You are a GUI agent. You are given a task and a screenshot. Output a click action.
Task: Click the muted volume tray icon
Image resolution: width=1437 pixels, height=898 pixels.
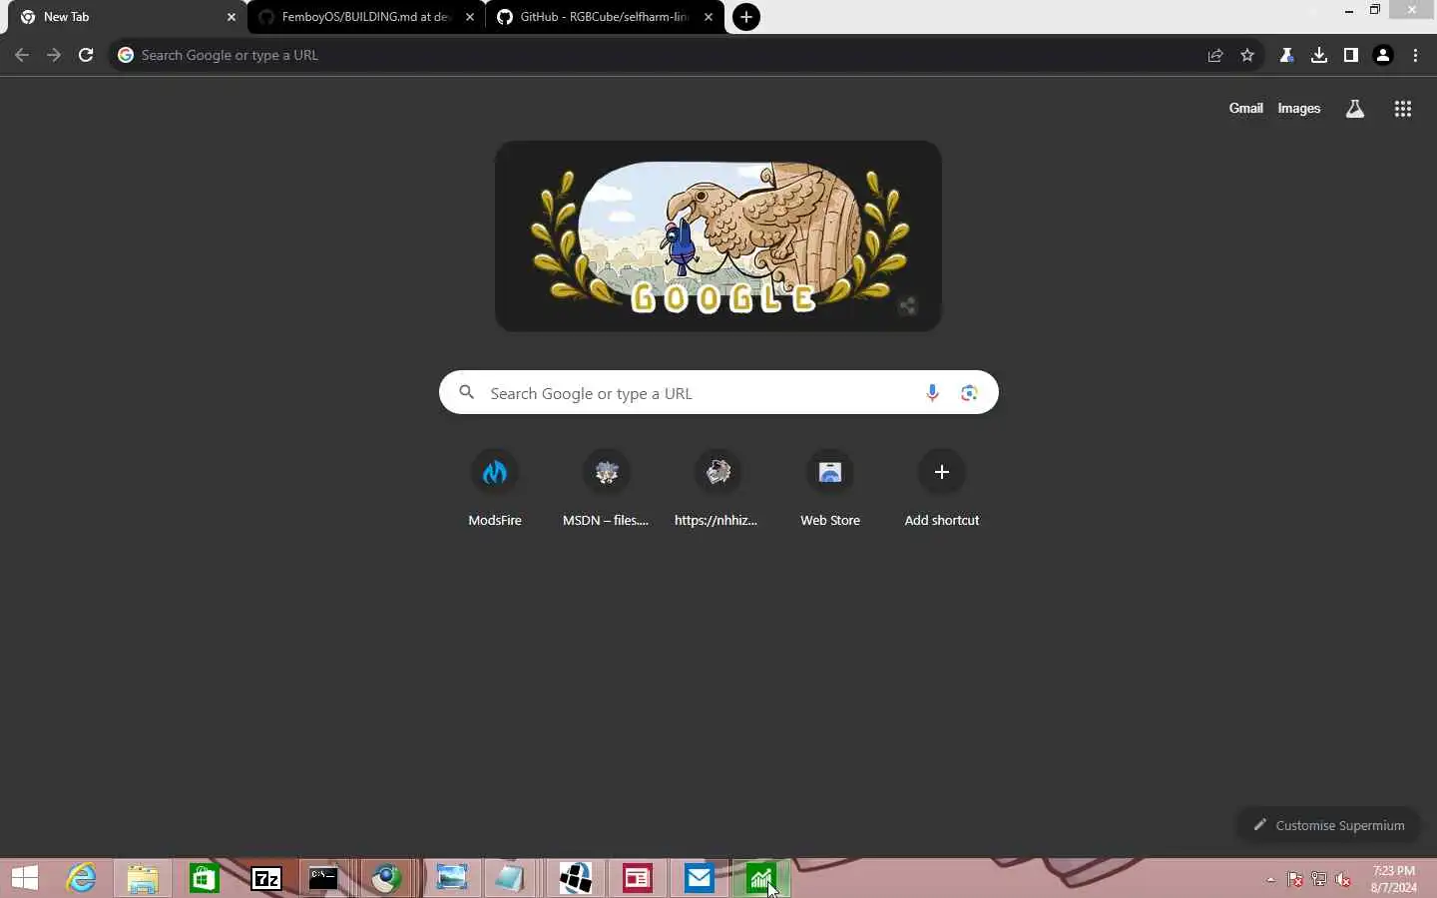coord(1344,879)
